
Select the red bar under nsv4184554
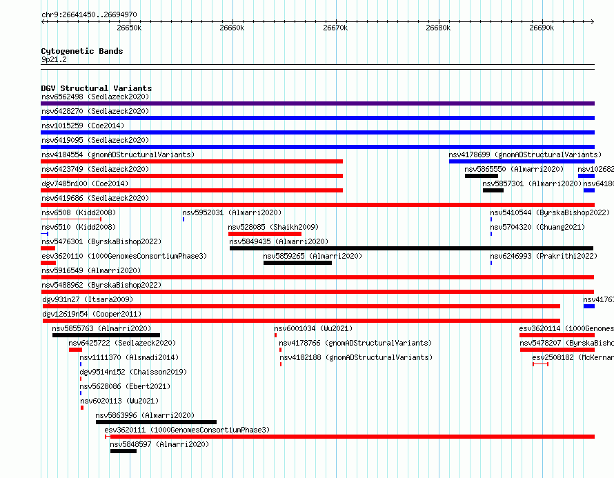tap(192, 161)
